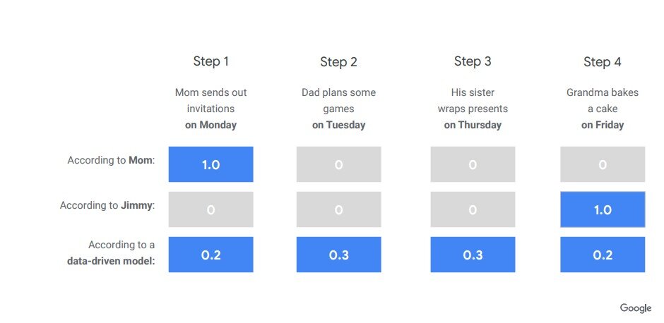Select Mom's gray 0 box under Step 3
The width and height of the screenshot is (664, 323).
[x=473, y=164]
